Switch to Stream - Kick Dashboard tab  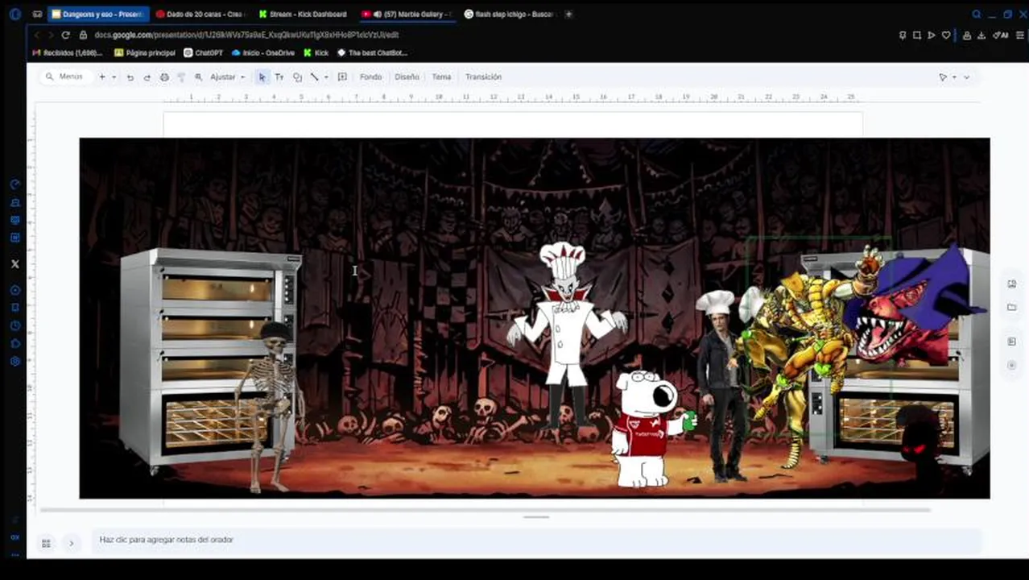(x=304, y=14)
